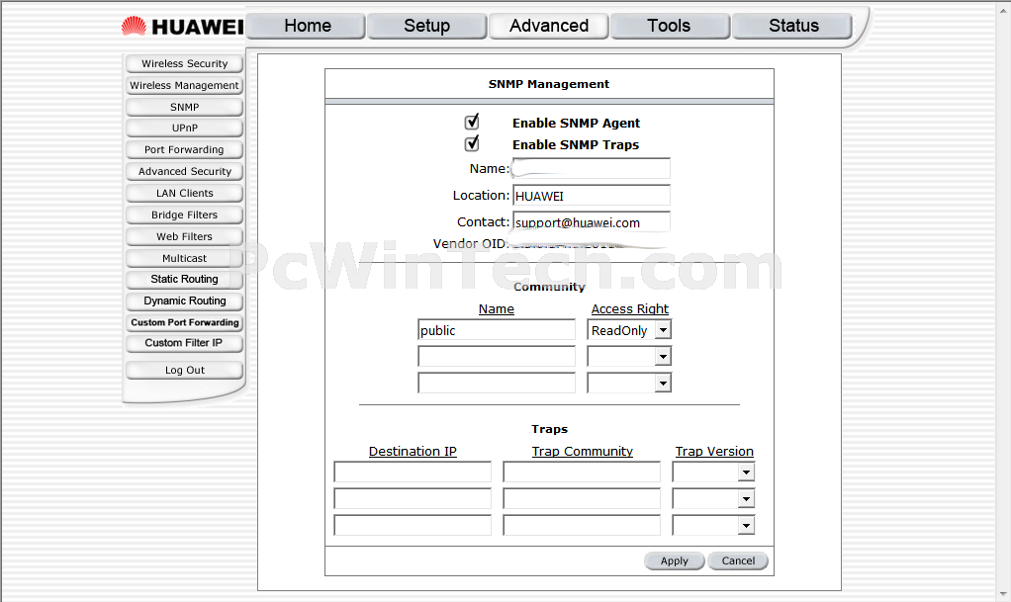Click the Huawei logo

tap(182, 26)
